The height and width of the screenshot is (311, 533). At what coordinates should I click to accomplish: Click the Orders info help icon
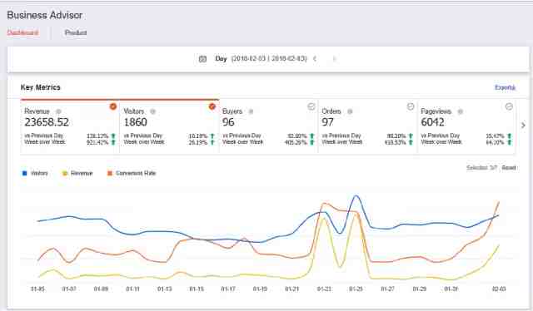click(350, 111)
